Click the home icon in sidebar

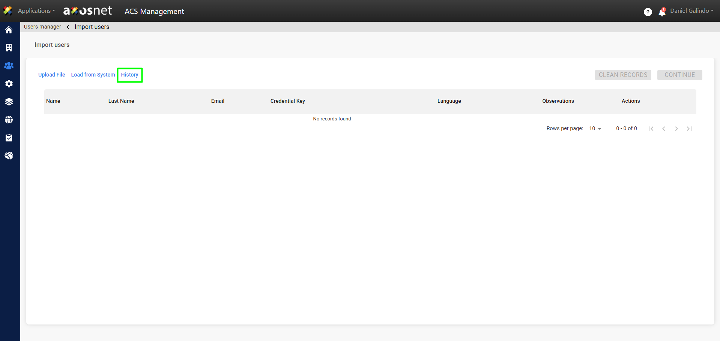[x=9, y=30]
